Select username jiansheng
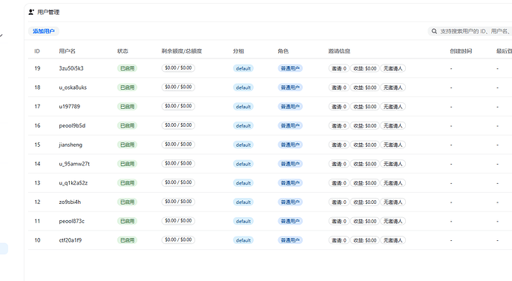The image size is (512, 281). [x=70, y=145]
